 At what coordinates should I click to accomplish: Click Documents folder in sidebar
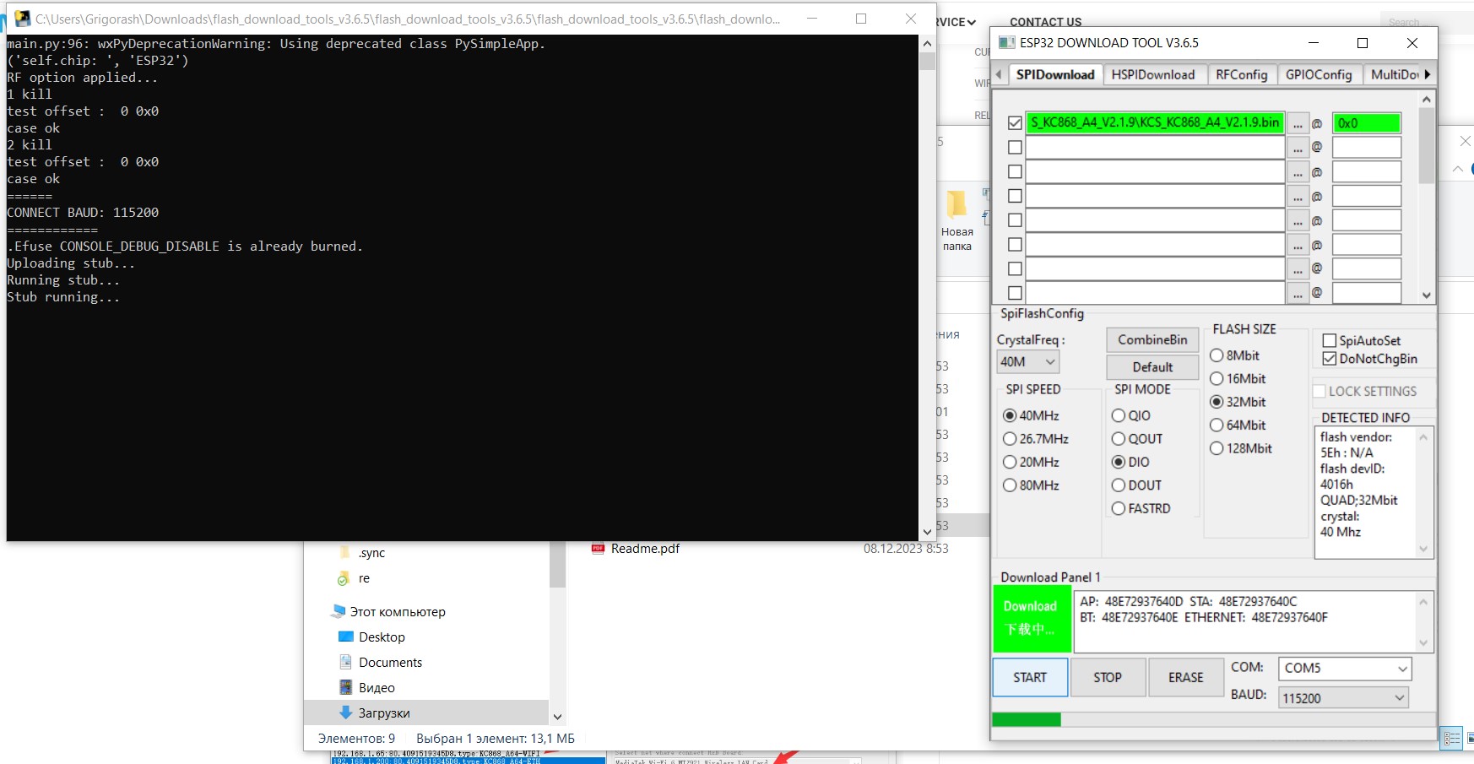tap(389, 663)
